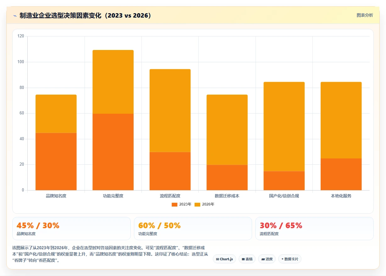Click the 45% / 30% stat value
Screen dimensions: 386x276
(38, 225)
